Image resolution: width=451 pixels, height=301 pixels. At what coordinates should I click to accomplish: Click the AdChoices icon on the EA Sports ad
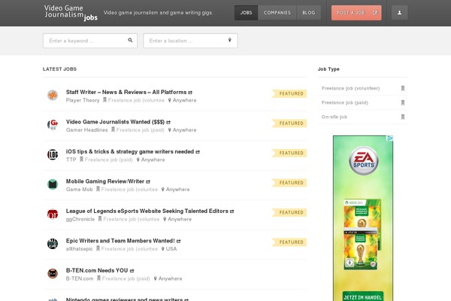(x=389, y=138)
